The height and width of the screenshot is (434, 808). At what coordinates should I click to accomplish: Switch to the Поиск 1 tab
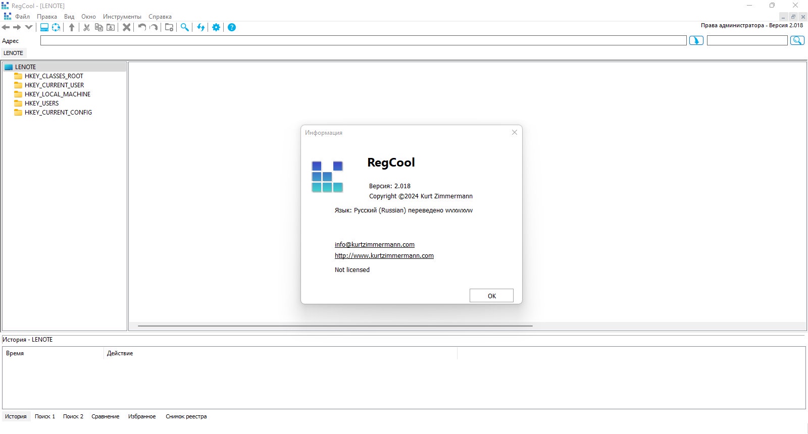tap(45, 416)
